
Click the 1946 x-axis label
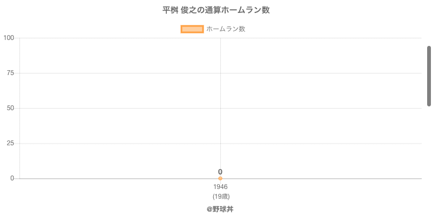[x=220, y=187]
